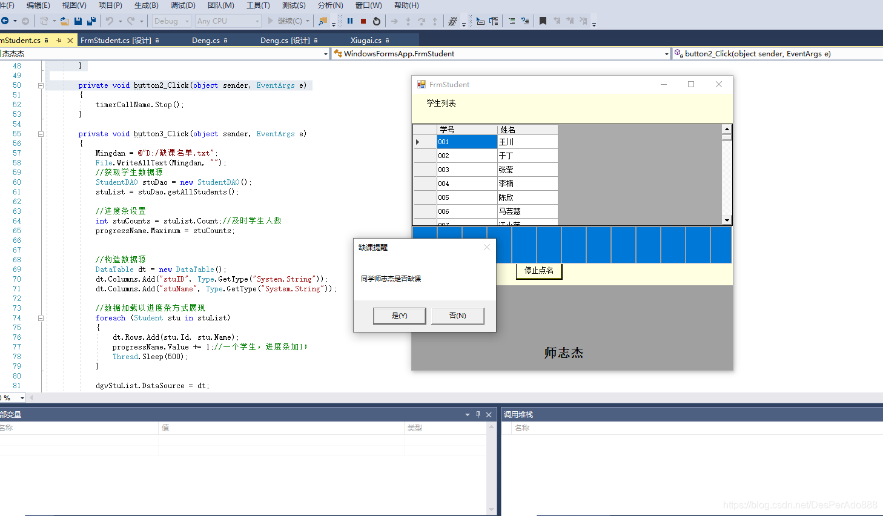Close the active FrmStudent.cs tab
883x516 pixels.
tap(70, 41)
